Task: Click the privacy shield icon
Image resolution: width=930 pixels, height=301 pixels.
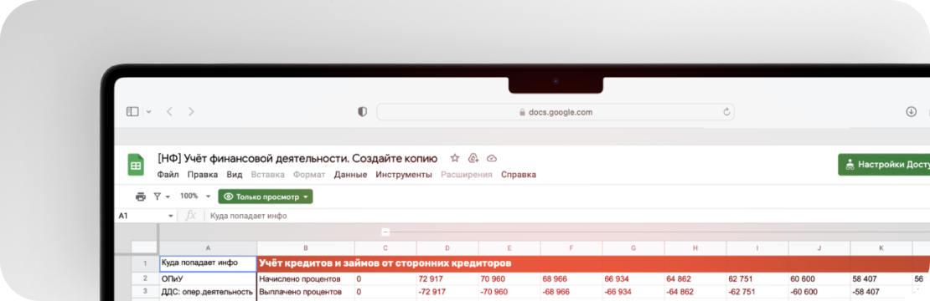Action: pos(363,112)
